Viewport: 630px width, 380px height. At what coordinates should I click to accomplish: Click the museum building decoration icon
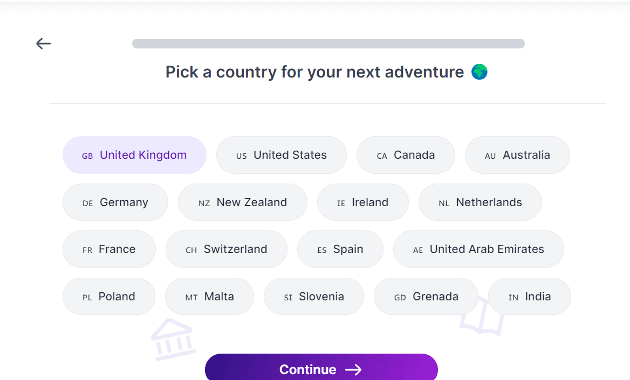173,339
